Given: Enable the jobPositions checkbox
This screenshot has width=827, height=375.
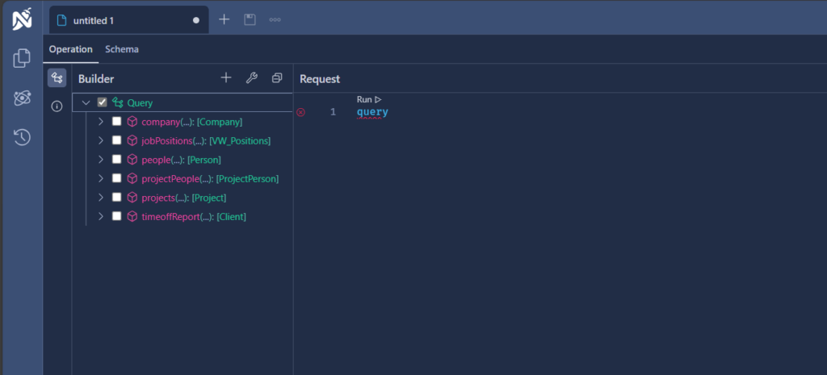Looking at the screenshot, I should (117, 140).
